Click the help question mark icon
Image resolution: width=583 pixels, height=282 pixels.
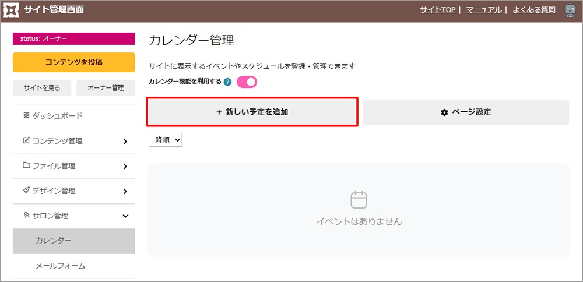tap(228, 82)
